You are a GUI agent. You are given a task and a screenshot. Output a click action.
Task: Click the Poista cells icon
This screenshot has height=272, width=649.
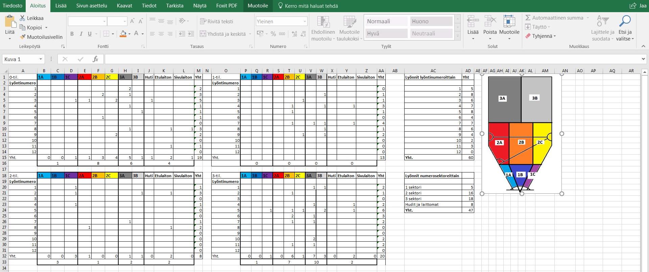[490, 22]
